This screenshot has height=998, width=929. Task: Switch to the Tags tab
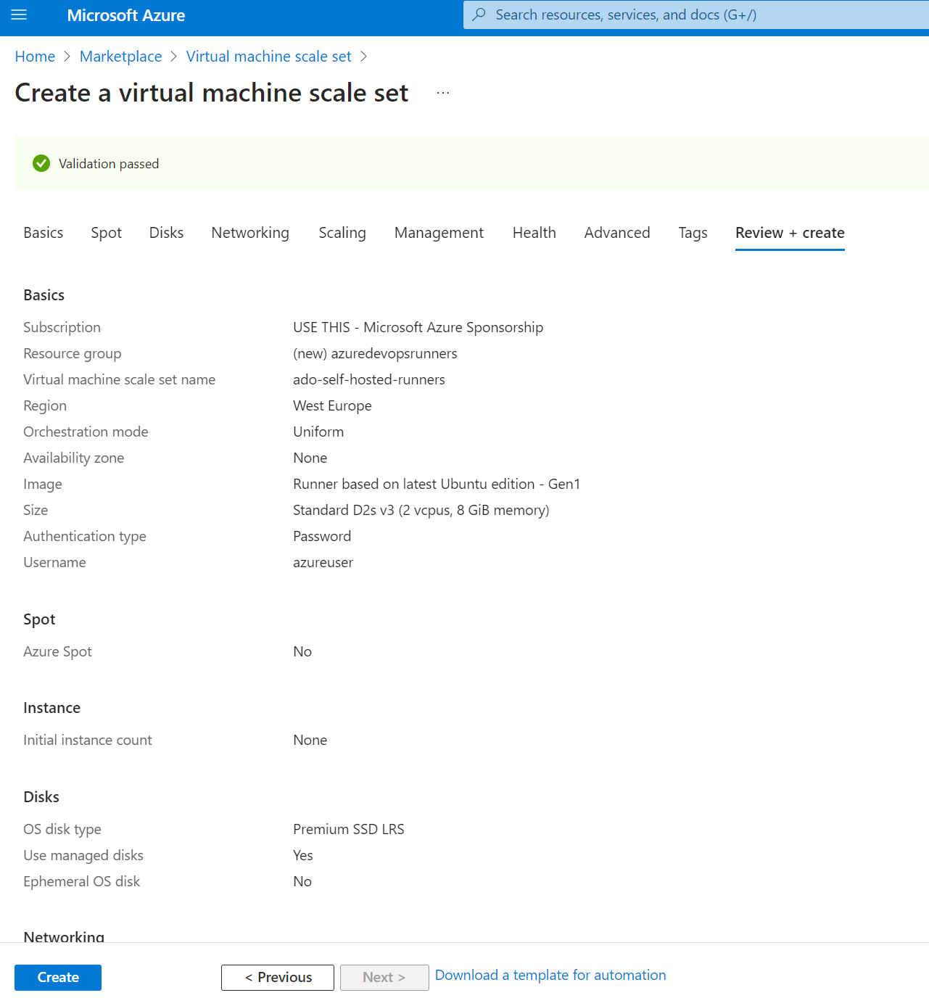click(693, 233)
